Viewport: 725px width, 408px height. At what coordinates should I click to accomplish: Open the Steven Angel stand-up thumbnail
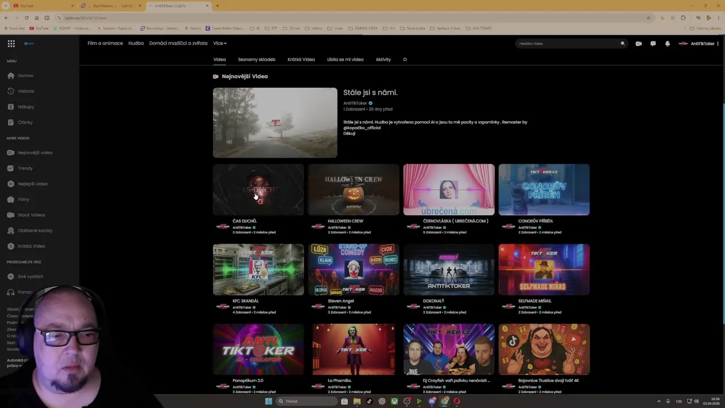(353, 270)
